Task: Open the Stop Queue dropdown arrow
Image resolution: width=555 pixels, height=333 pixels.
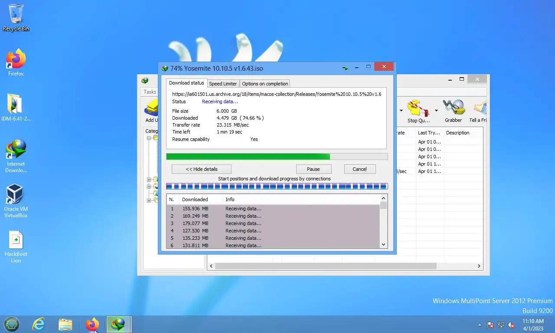Action: (x=436, y=111)
